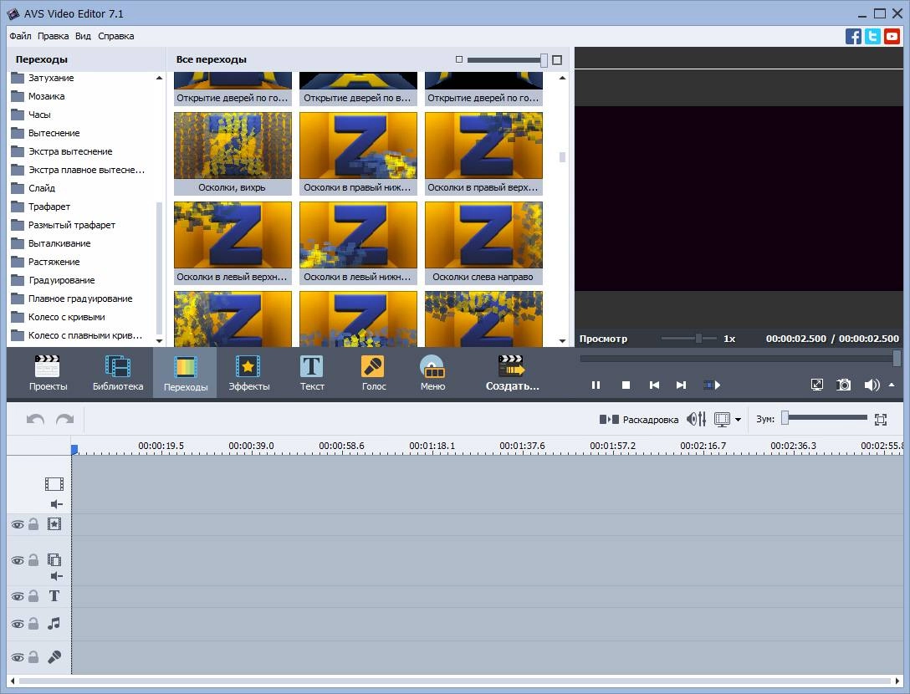The image size is (910, 694).
Task: Select the Осколки, вихрь transition thumbnail
Action: [x=233, y=153]
